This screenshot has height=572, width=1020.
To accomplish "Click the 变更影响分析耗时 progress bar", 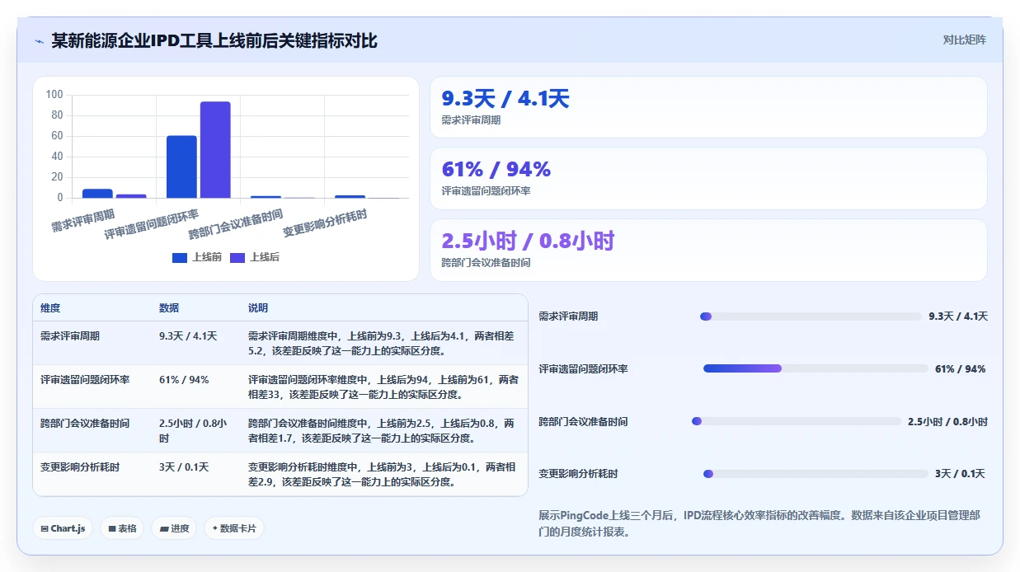I will [816, 474].
